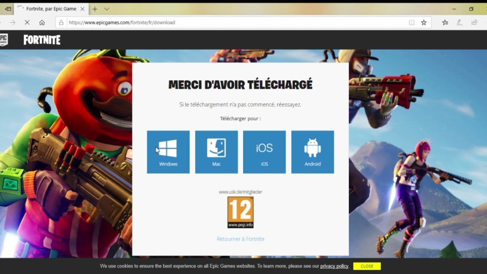
Task: Click the Fortnite logo in header
Action: click(42, 40)
